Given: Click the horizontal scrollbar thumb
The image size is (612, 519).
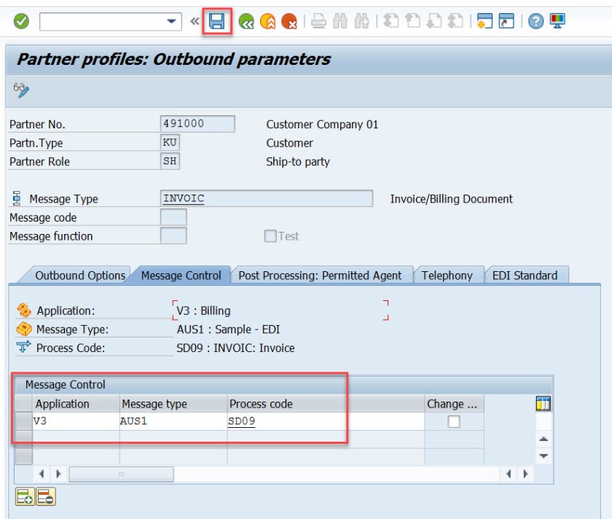Looking at the screenshot, I should pos(122,474).
